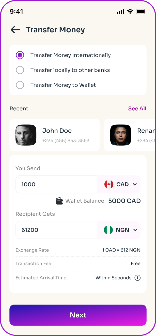
Task: Click the You Send amount field
Action: (x=56, y=184)
